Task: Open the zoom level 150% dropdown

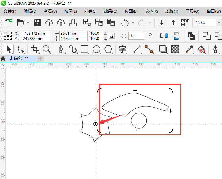Action: pyautogui.click(x=219, y=23)
